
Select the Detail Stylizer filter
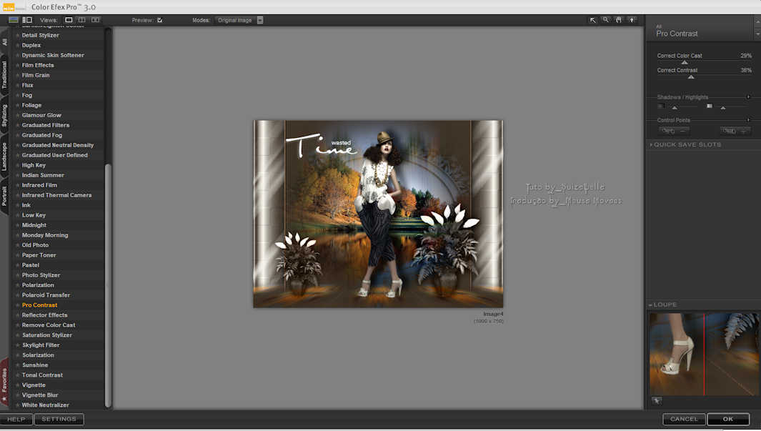tap(40, 36)
